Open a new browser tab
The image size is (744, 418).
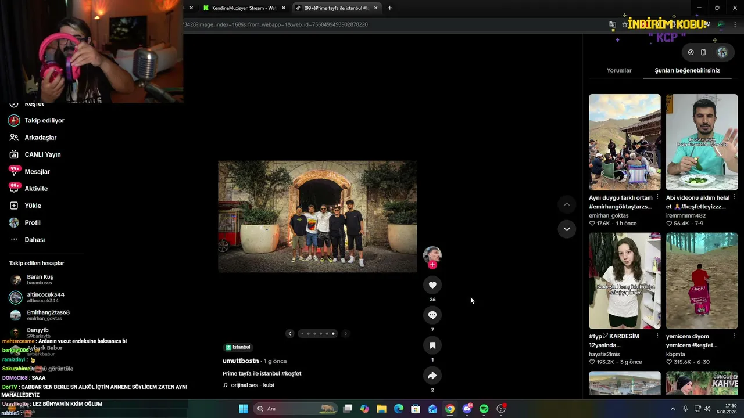[389, 8]
